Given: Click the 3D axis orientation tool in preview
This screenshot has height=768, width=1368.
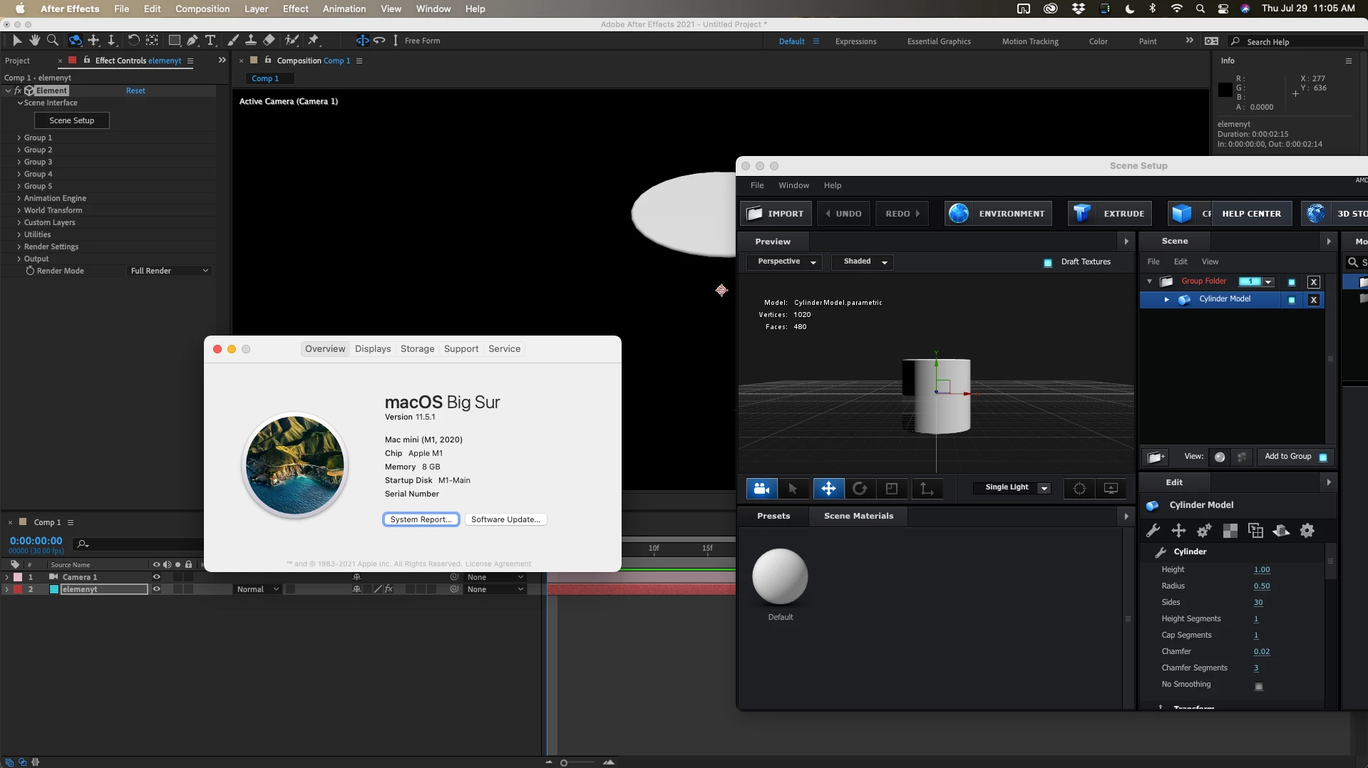Looking at the screenshot, I should [x=926, y=488].
